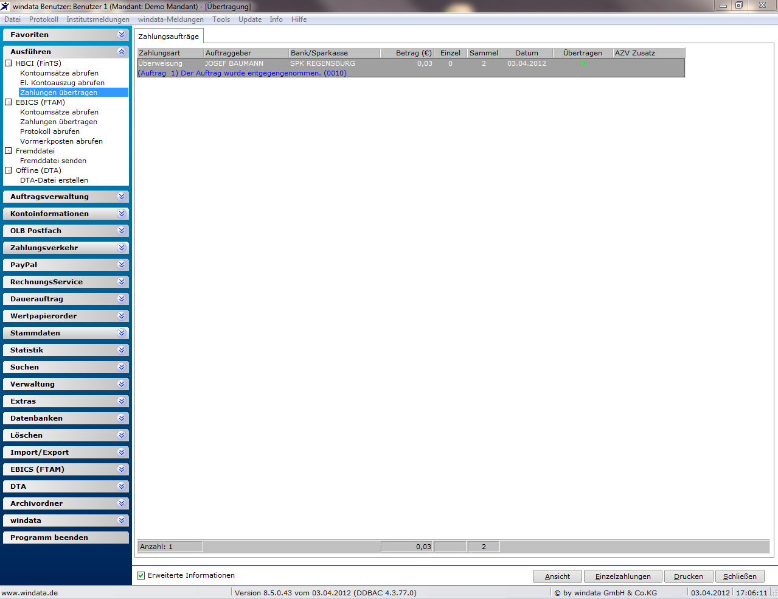Expand the Archivordner sidebar section
The image size is (778, 599).
point(66,503)
